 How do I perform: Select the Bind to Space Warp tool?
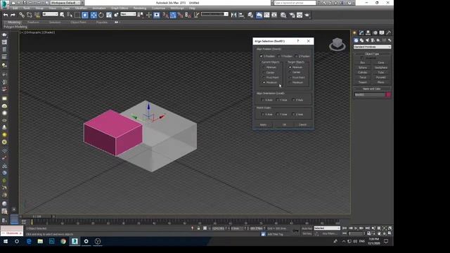(37, 15)
